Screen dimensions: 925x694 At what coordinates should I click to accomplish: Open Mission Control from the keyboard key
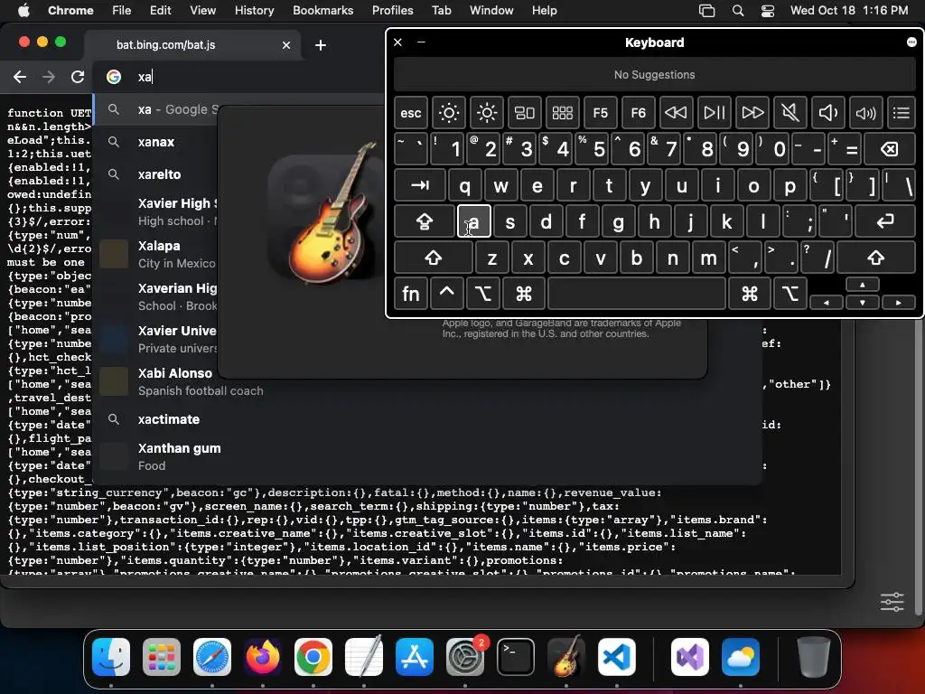click(525, 113)
